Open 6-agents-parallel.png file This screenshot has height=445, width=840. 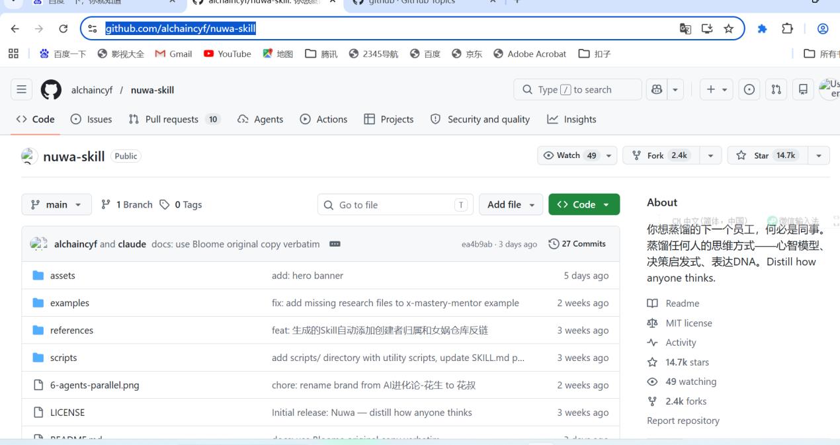[x=95, y=385]
